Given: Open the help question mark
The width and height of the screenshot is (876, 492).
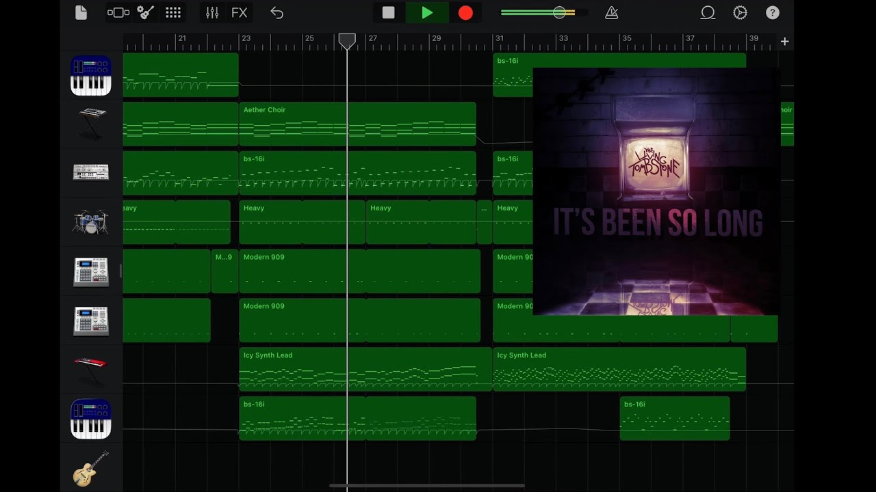Looking at the screenshot, I should [772, 12].
